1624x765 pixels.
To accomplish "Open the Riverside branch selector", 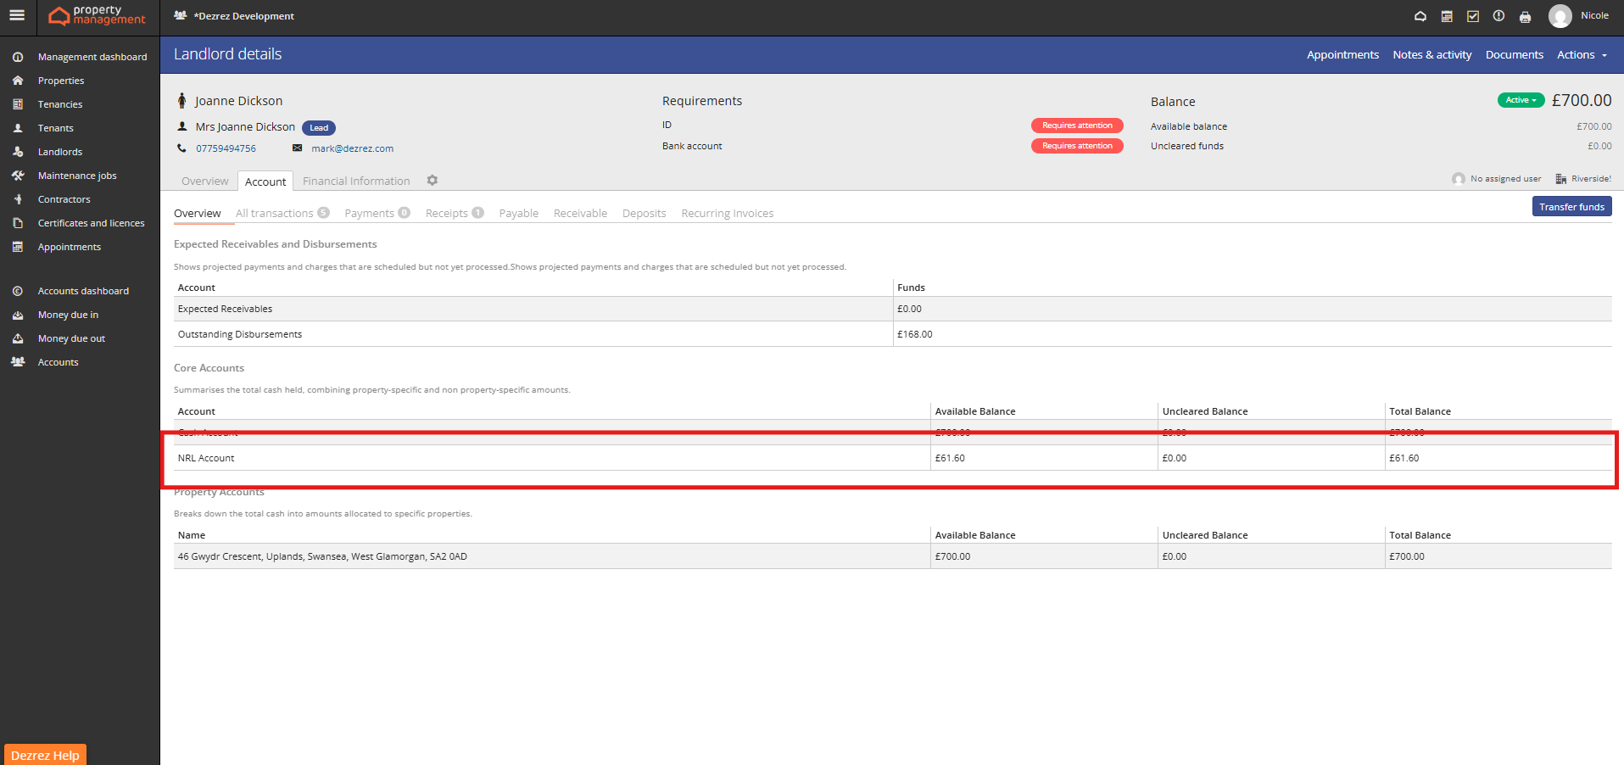I will coord(1583,179).
